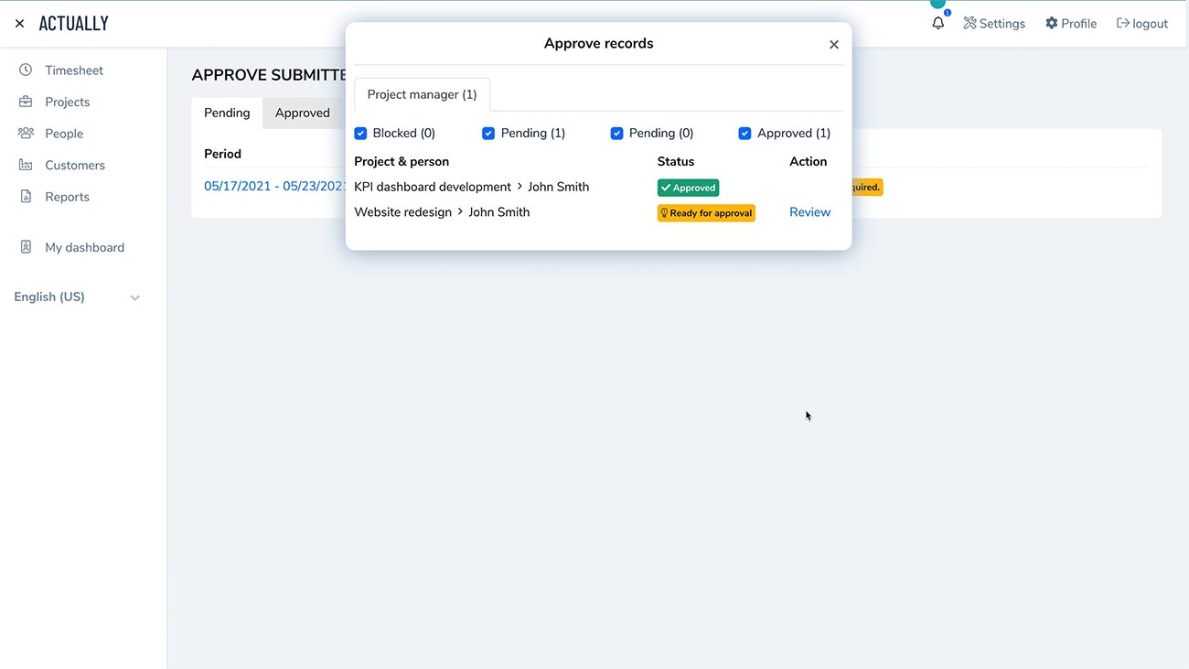Click the Projects briefcase icon
This screenshot has width=1189, height=669.
[x=26, y=102]
